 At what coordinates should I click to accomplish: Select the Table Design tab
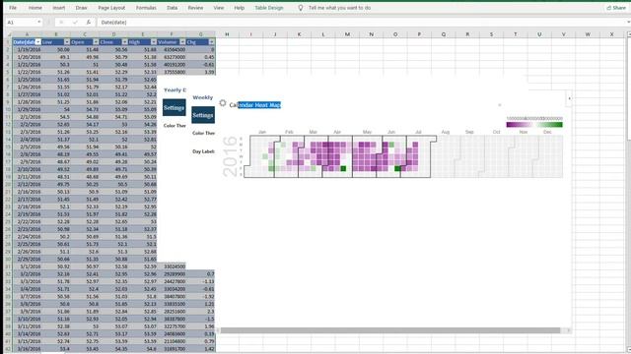pyautogui.click(x=269, y=8)
